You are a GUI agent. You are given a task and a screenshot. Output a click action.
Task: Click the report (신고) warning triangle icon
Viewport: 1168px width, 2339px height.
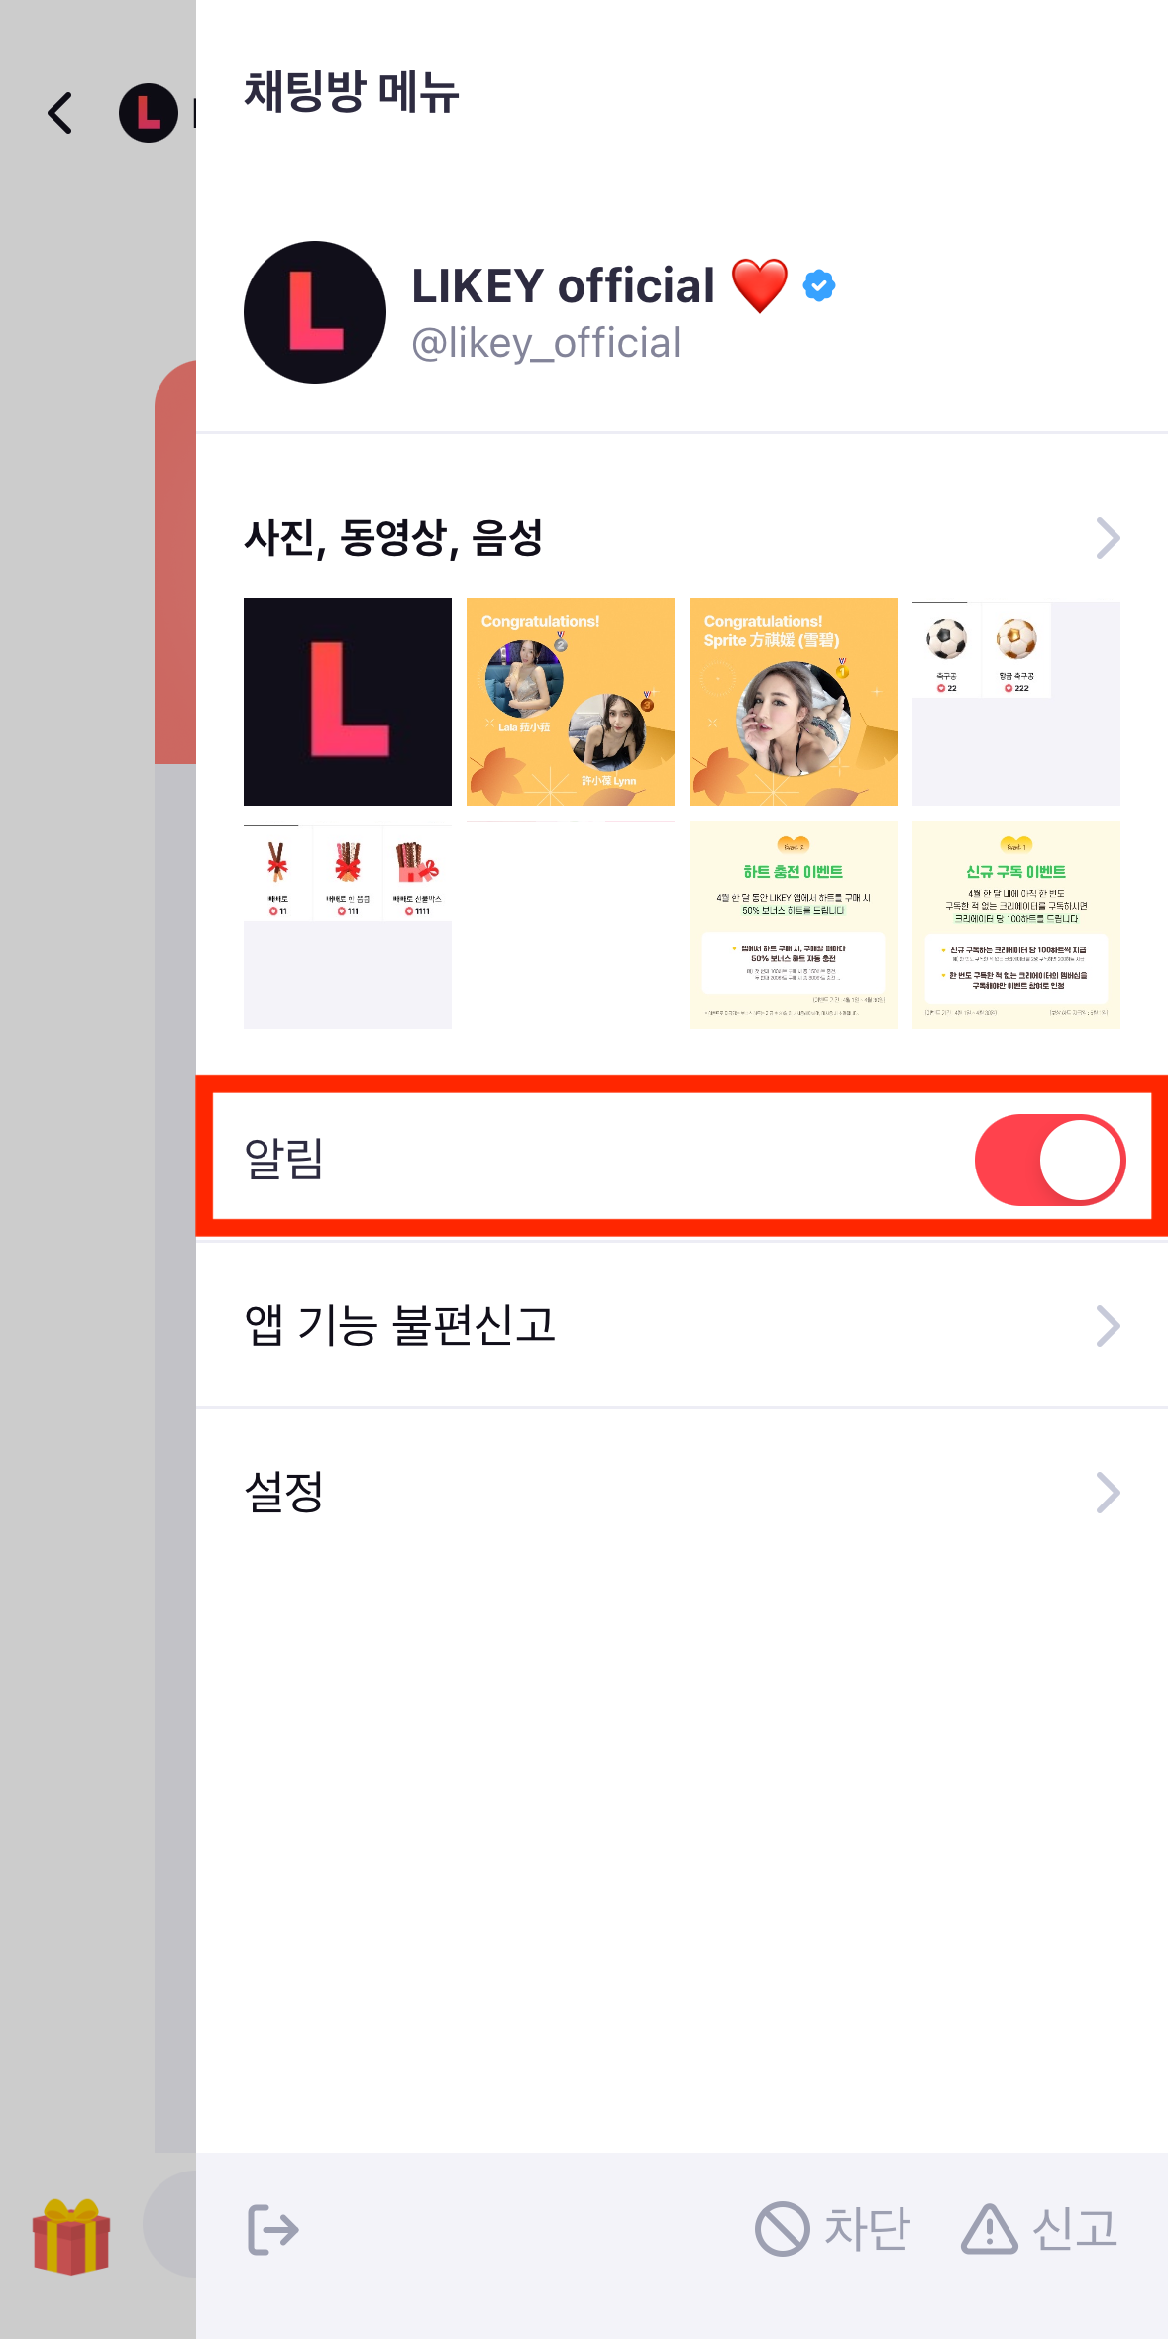(989, 2229)
